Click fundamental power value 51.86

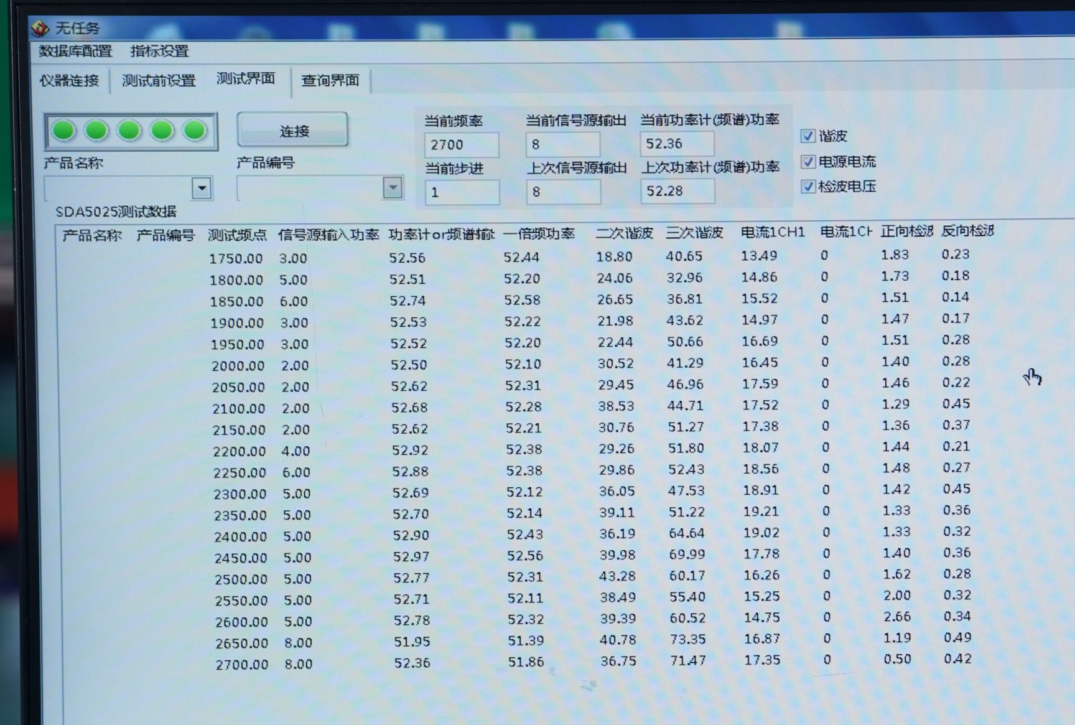pyautogui.click(x=526, y=662)
